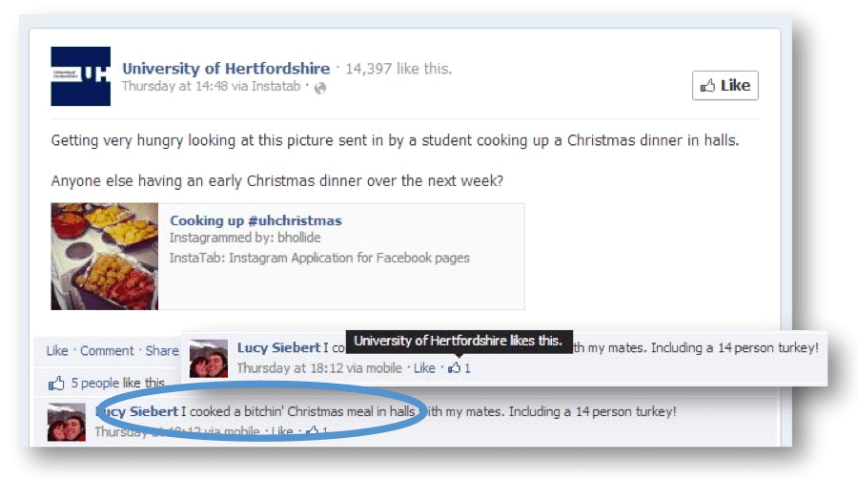This screenshot has width=858, height=479.
Task: Open the University of Hertfordshire page link
Action: tap(226, 69)
